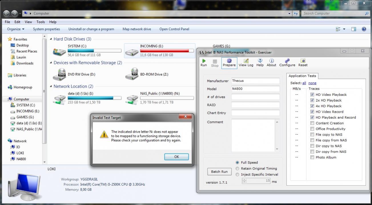Open the Organize dropdown menu
Image resolution: width=372 pixels, height=205 pixels.
16,29
